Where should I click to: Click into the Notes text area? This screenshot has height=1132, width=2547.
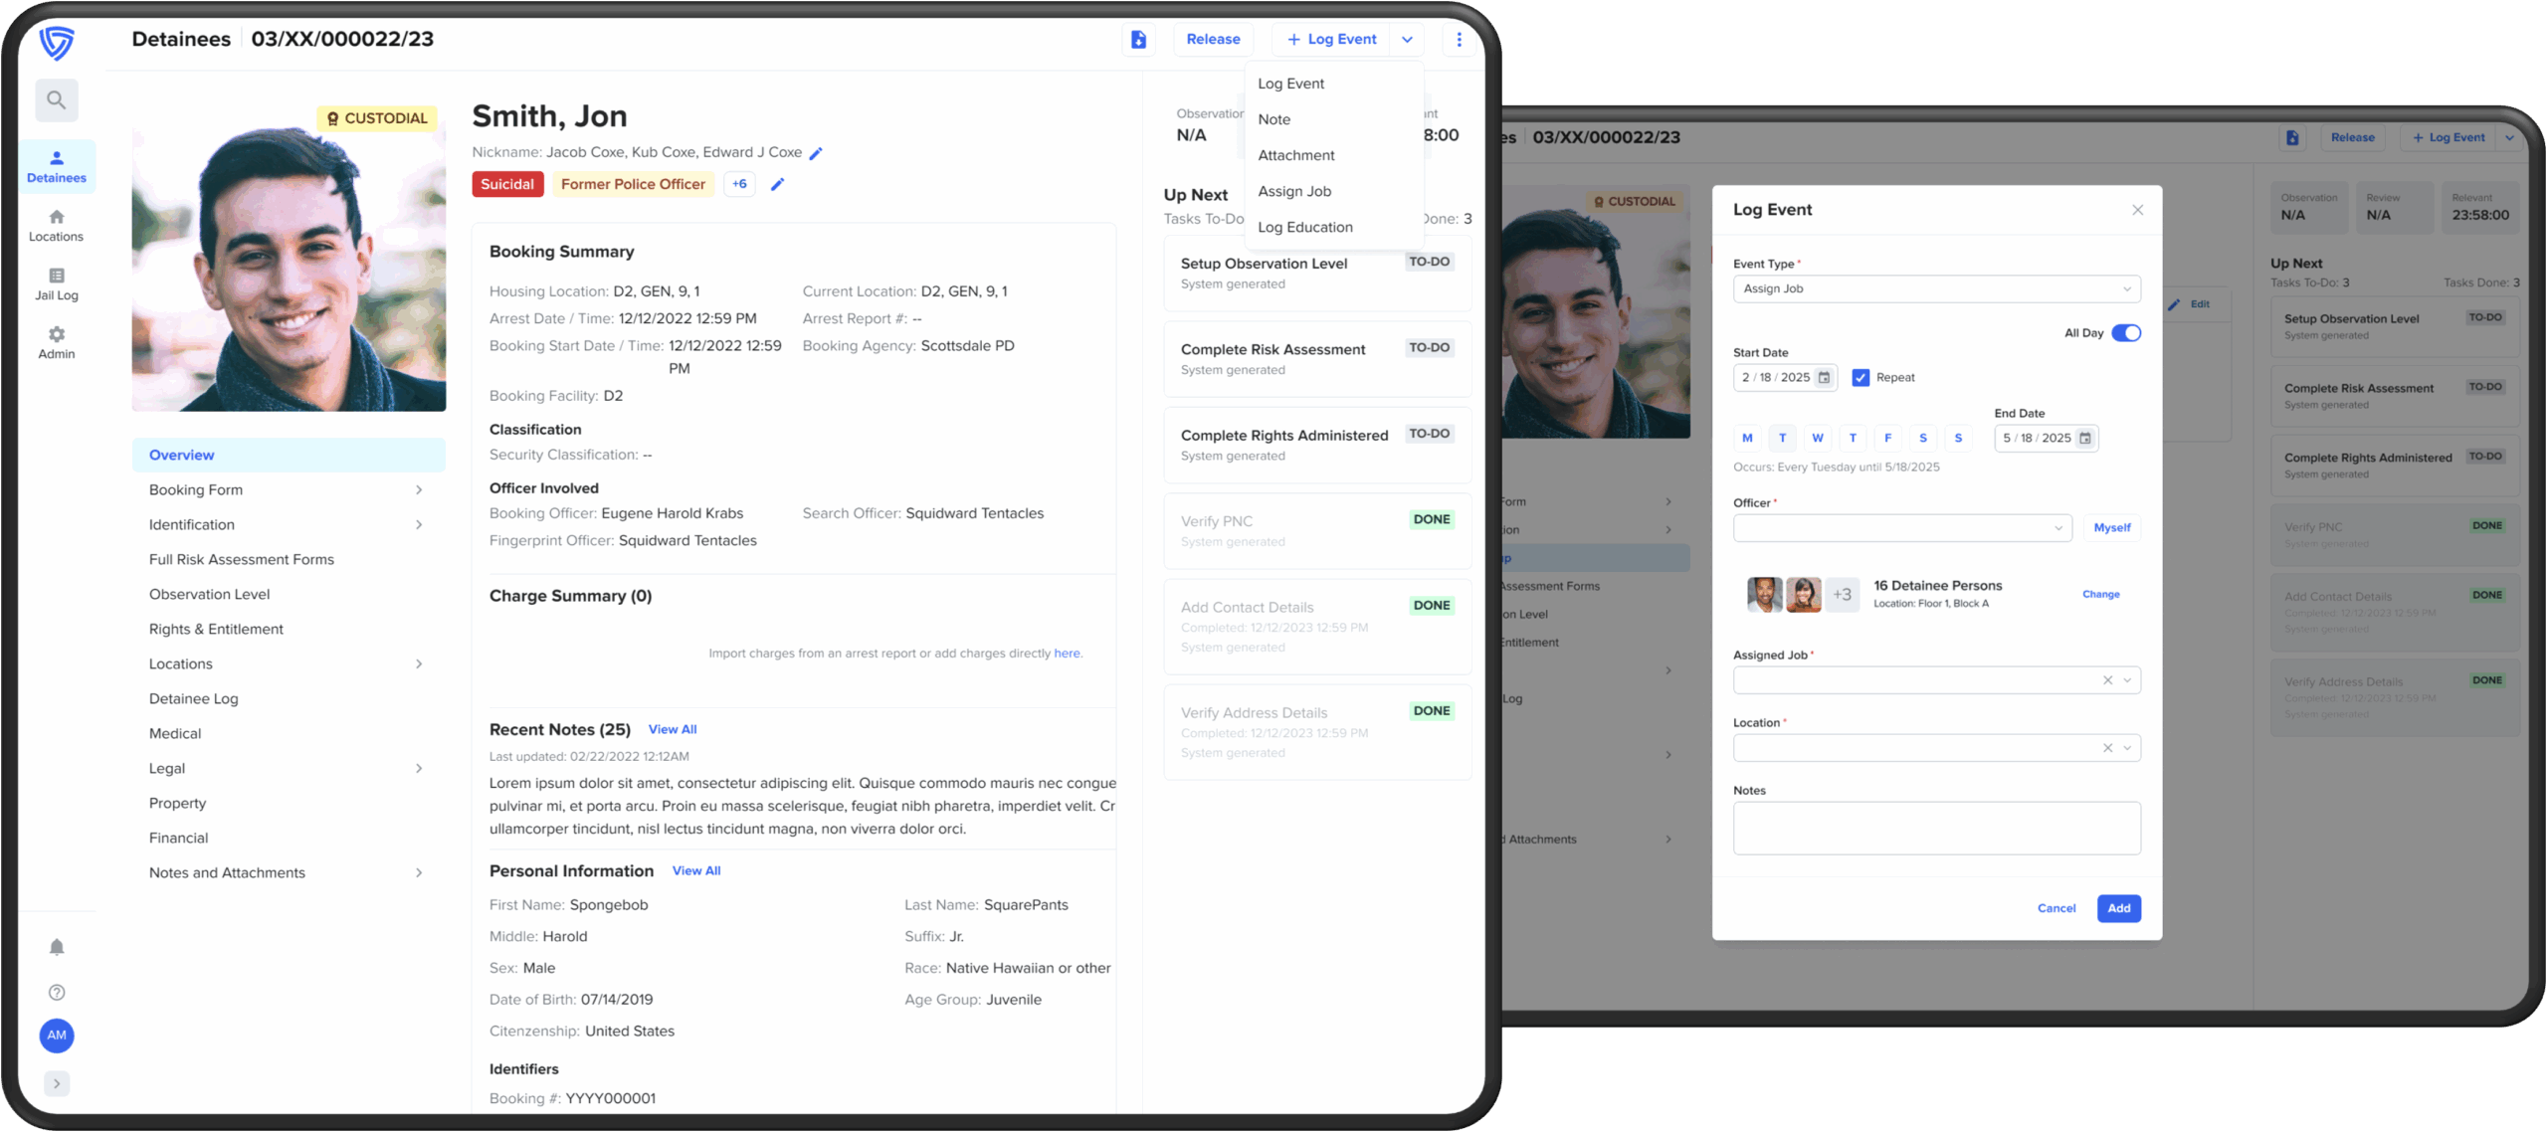(1936, 829)
